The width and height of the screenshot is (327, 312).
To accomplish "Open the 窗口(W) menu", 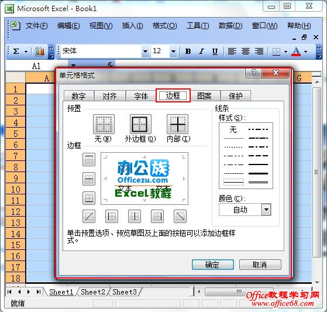I will tap(264, 26).
